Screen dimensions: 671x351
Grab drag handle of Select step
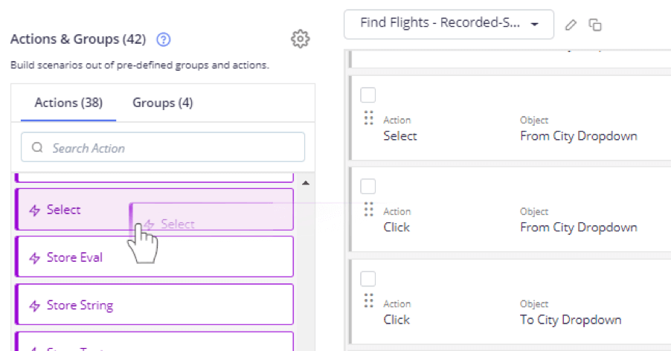click(x=368, y=118)
